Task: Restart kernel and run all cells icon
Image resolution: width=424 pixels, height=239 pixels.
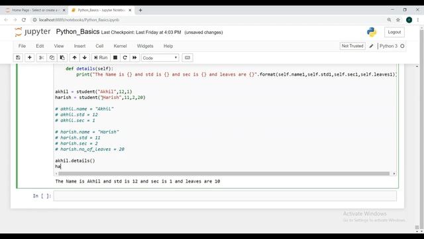Action: click(x=134, y=58)
